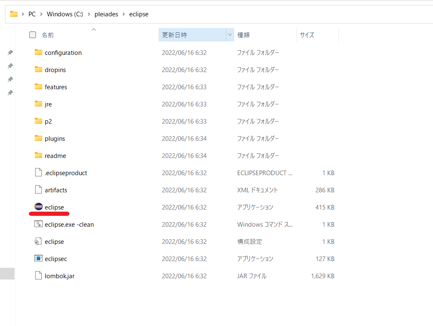Click the gray sidebar scrollbar thumb
433x326 pixels.
[7, 274]
